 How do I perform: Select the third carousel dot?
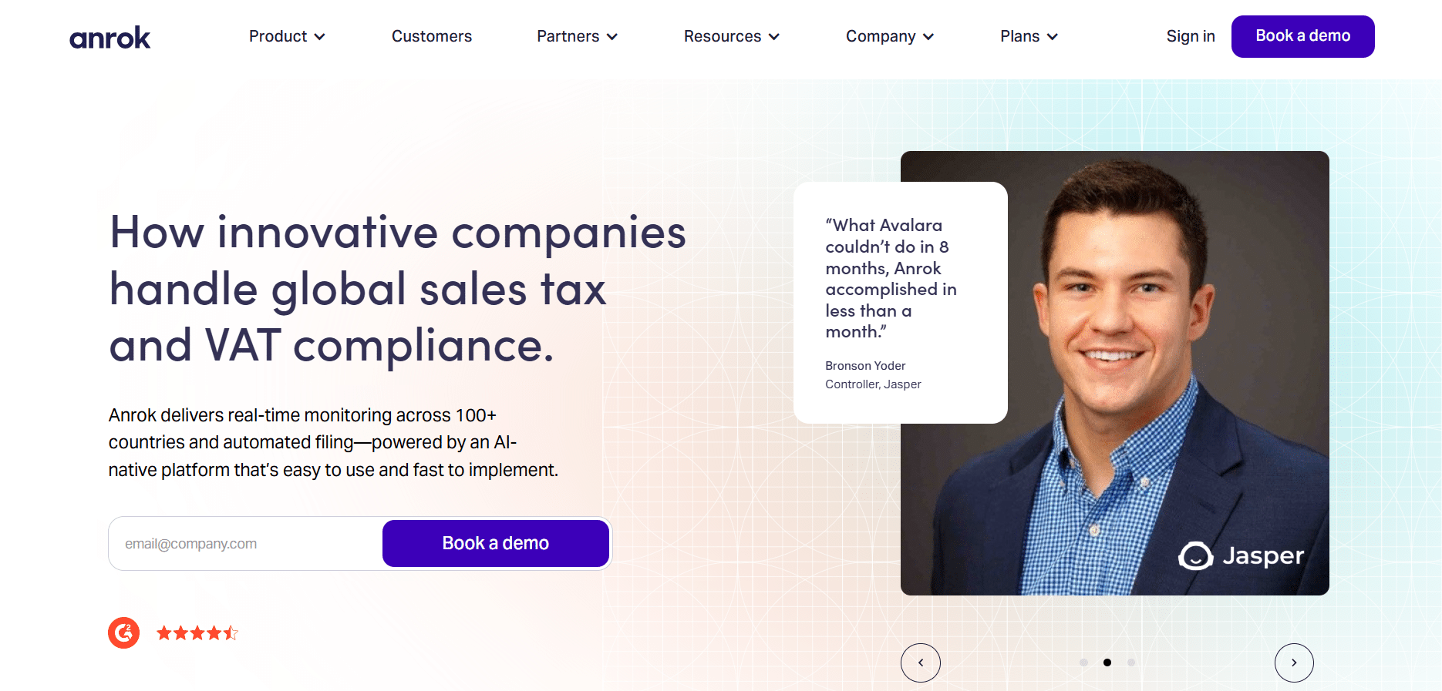pyautogui.click(x=1131, y=662)
